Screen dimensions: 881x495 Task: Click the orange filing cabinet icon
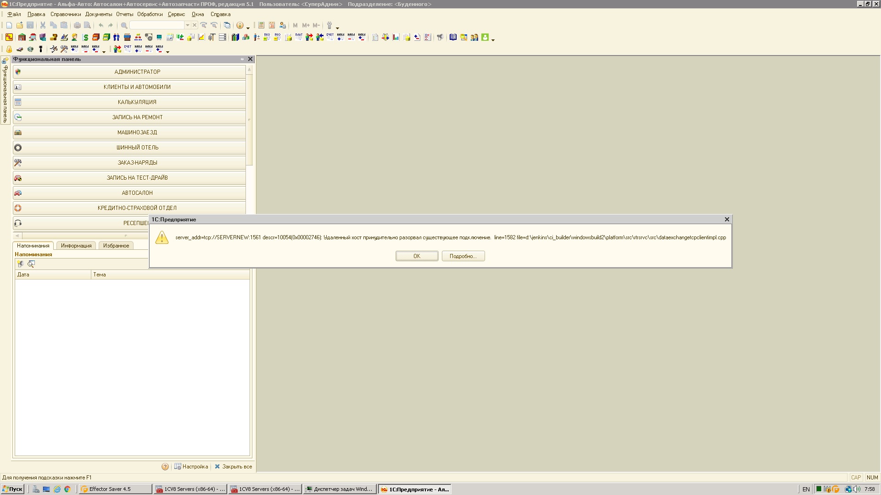pos(96,37)
